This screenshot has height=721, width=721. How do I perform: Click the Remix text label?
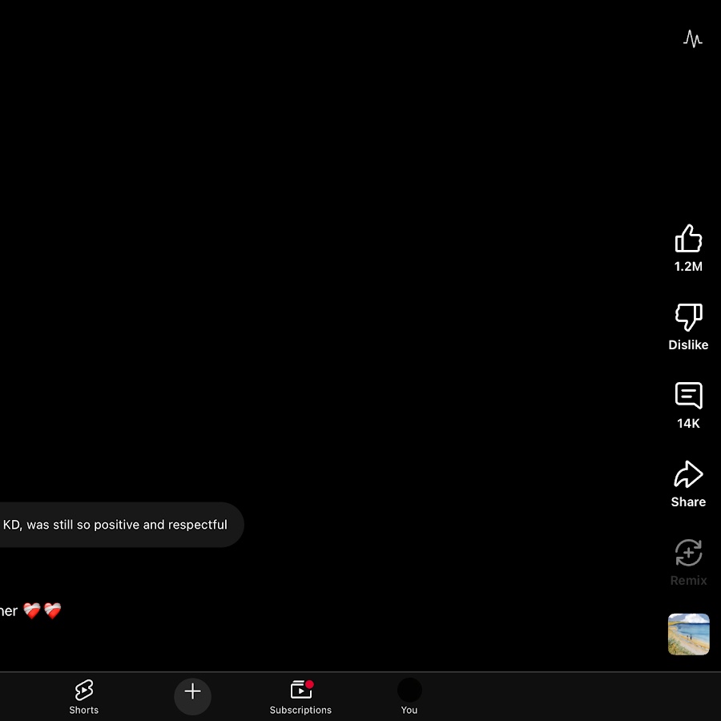coord(688,581)
